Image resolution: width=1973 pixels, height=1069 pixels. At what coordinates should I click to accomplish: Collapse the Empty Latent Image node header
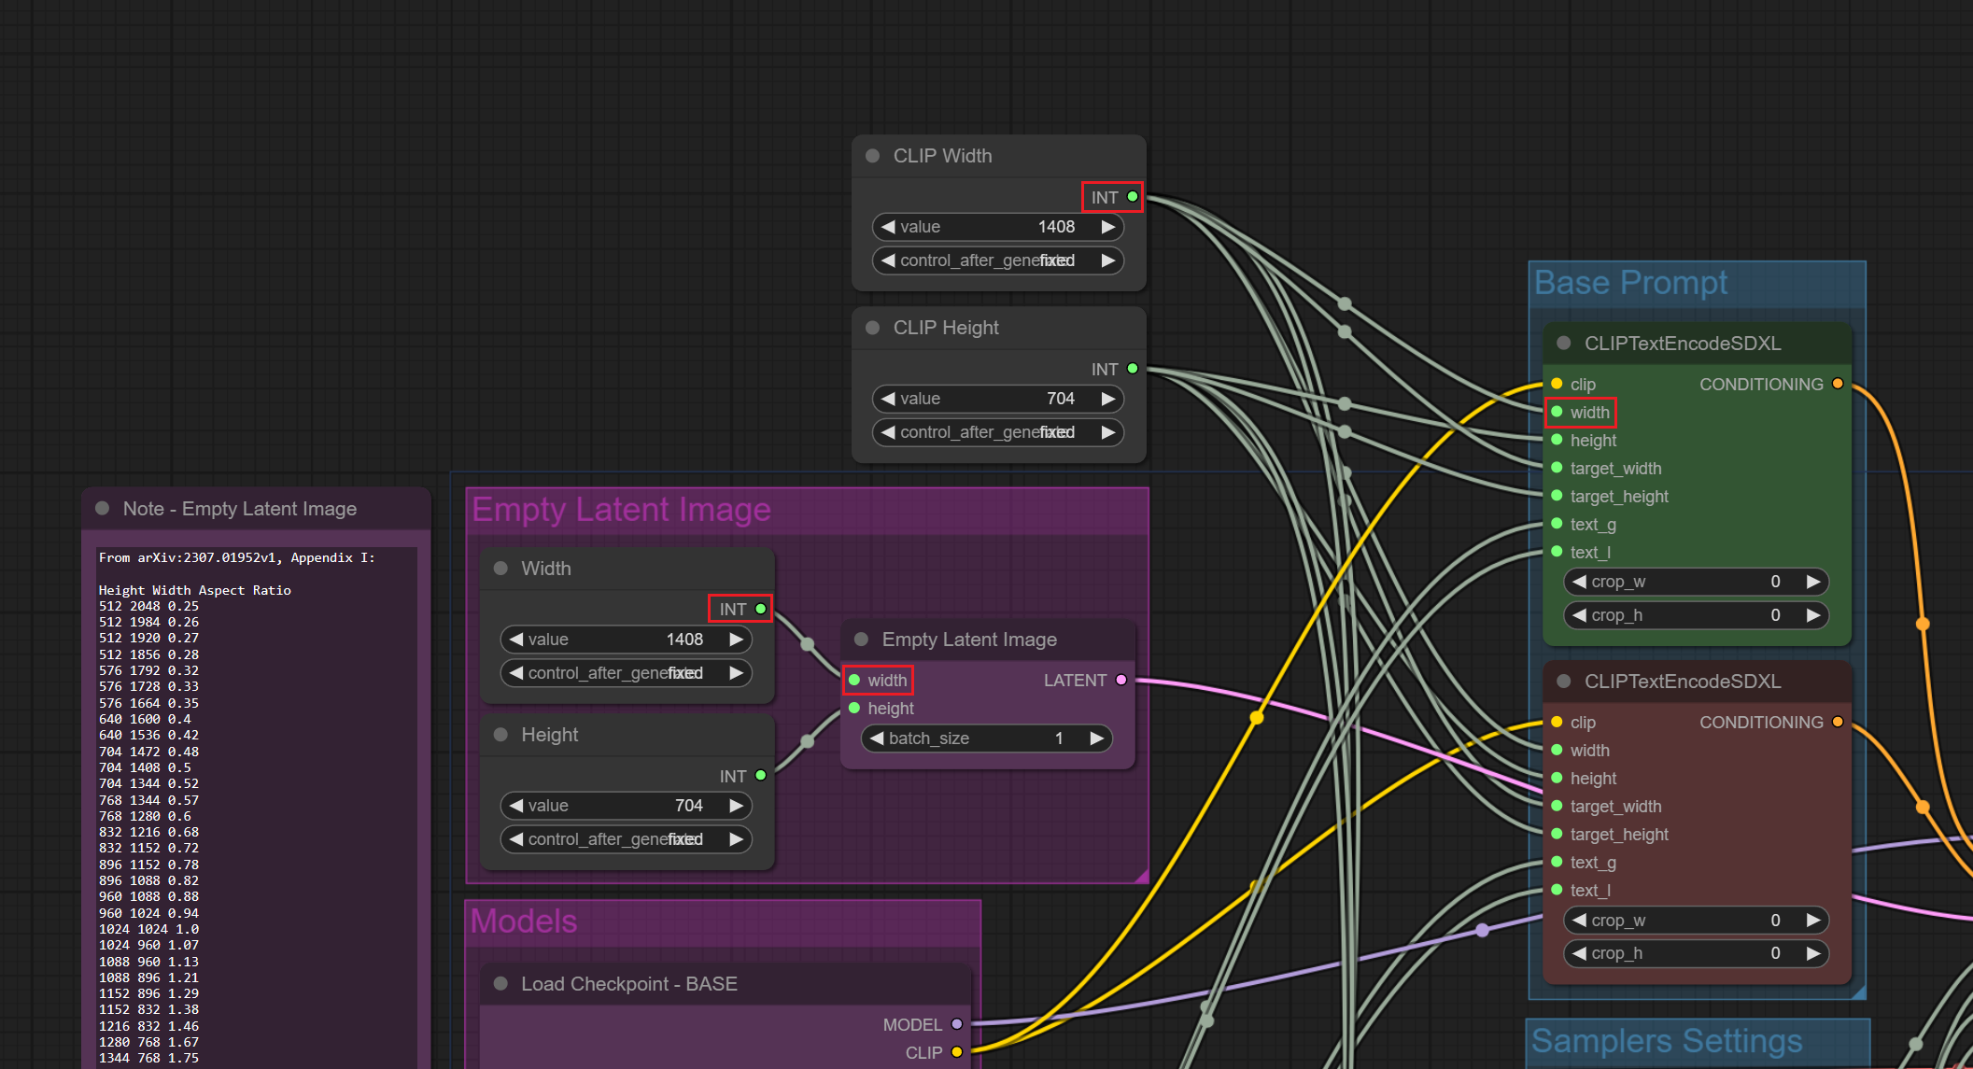pos(860,640)
